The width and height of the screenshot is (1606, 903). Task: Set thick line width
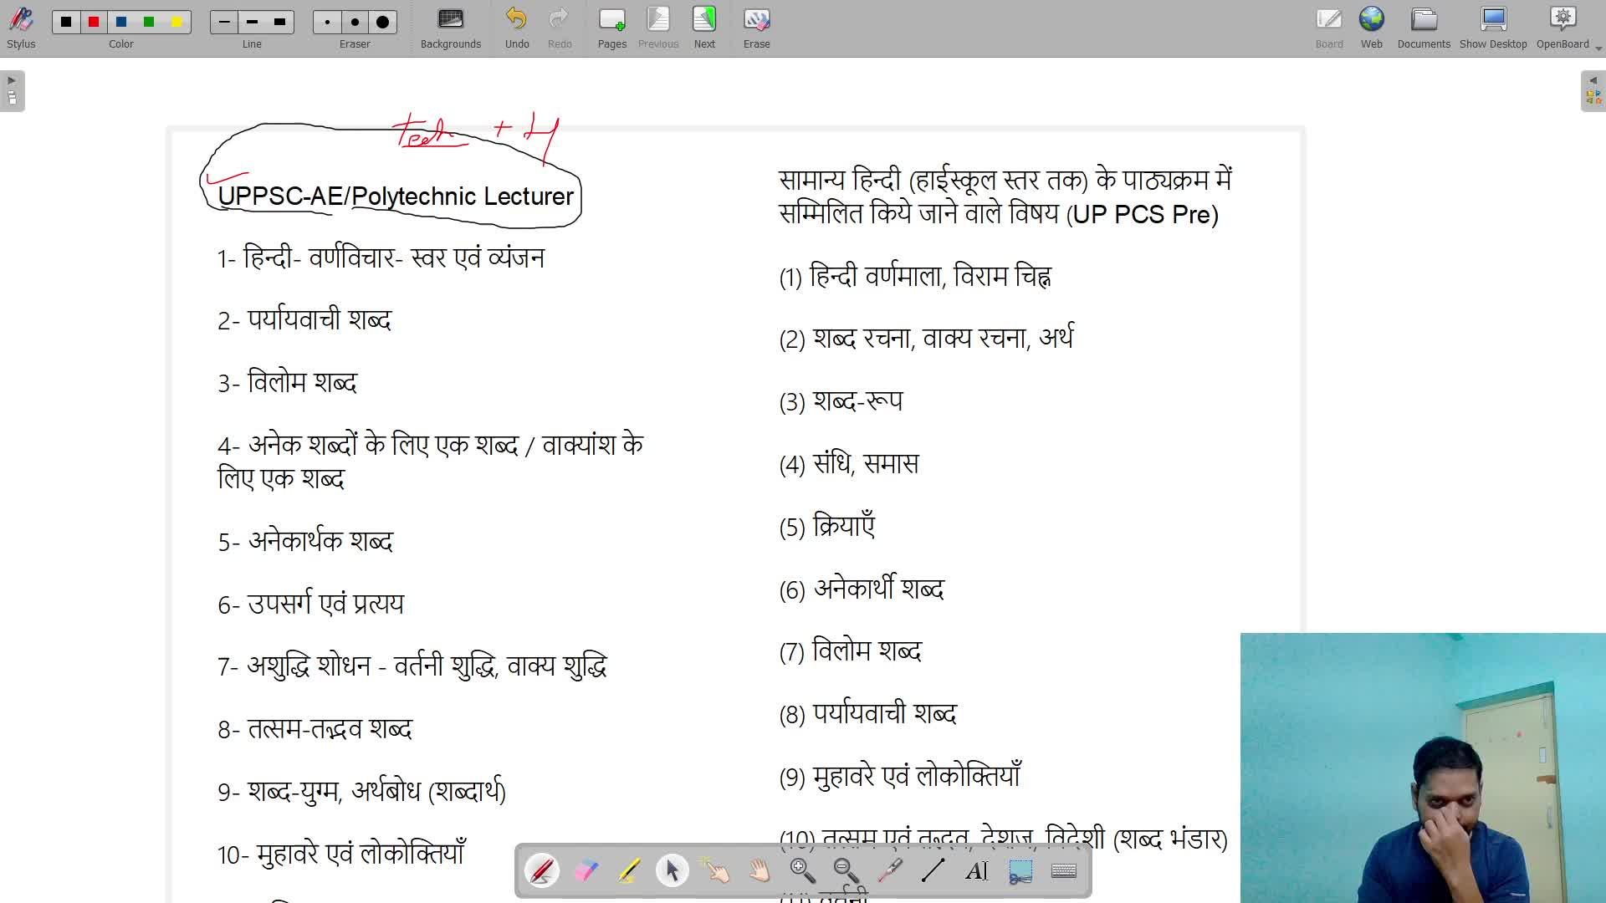pos(280,22)
